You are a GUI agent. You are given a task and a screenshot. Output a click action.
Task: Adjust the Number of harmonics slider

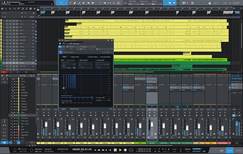92,97
